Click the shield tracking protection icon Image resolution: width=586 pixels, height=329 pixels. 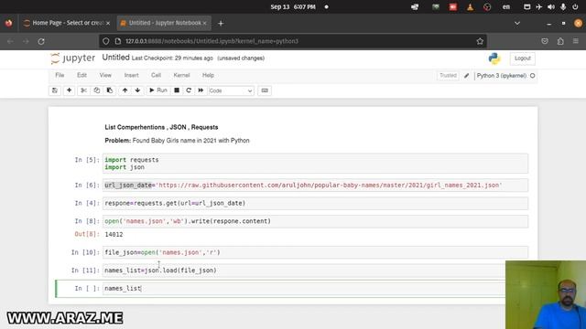pos(106,41)
